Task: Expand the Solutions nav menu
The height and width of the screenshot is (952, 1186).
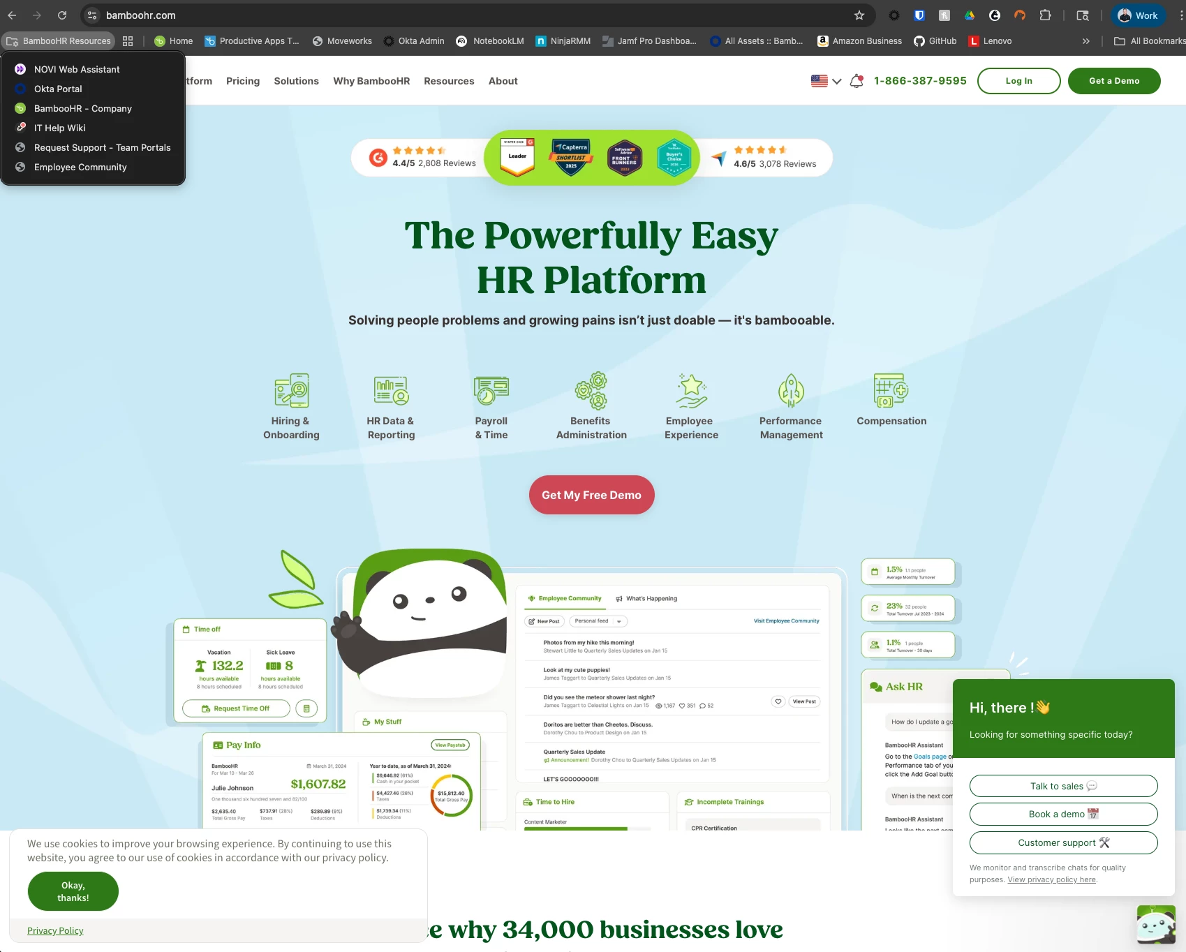Action: (296, 81)
